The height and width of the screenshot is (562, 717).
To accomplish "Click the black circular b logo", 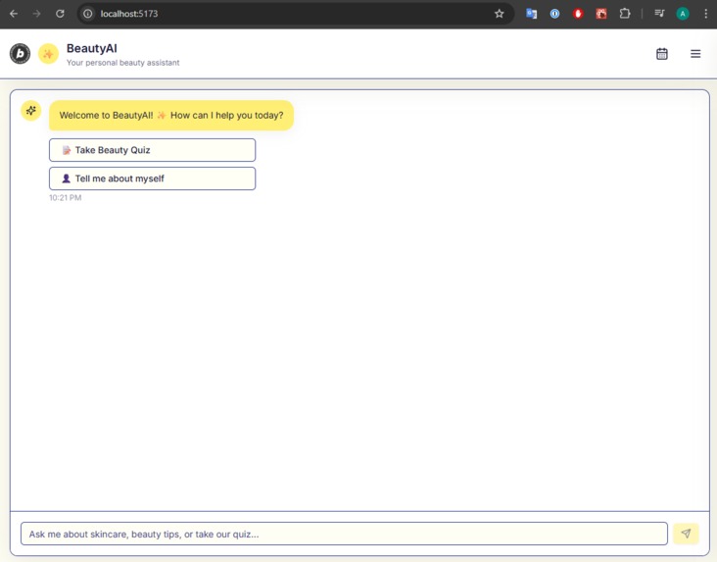I will [x=21, y=54].
